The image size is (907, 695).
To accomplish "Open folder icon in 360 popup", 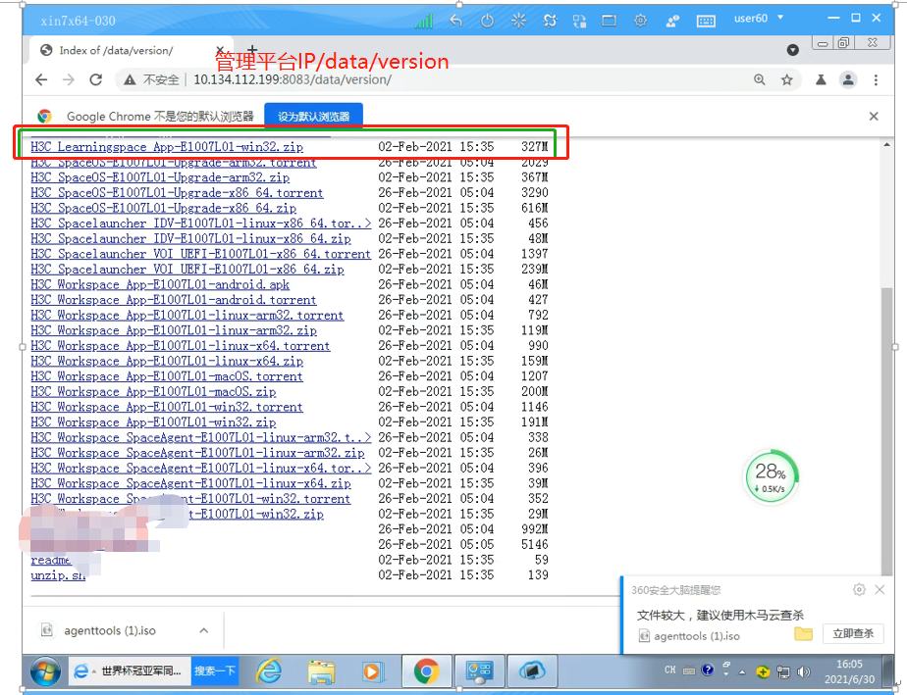I will point(804,634).
